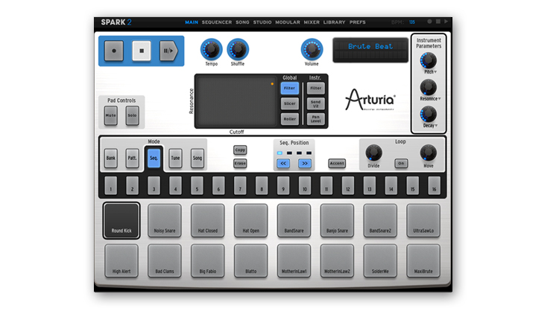Select Bank mode
Image resolution: width=559 pixels, height=314 pixels.
pos(111,158)
